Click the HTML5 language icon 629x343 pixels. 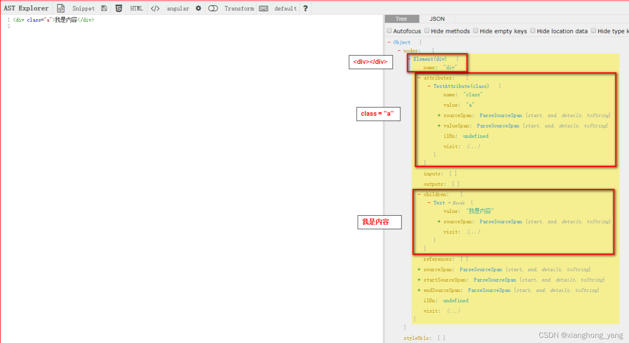click(x=119, y=8)
